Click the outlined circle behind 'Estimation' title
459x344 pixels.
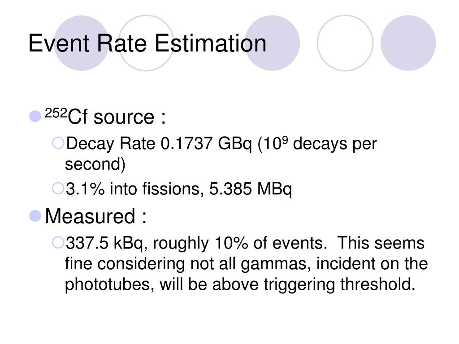[146, 43]
